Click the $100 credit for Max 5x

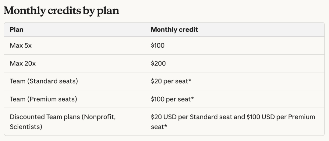tap(157, 45)
